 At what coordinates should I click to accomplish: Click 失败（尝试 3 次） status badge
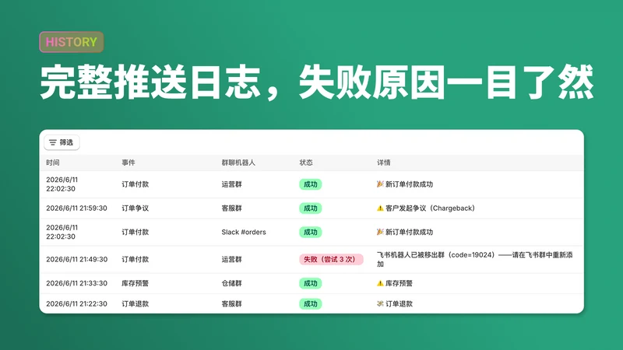click(x=331, y=259)
